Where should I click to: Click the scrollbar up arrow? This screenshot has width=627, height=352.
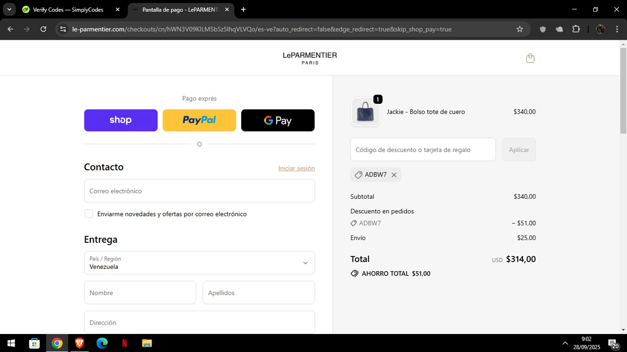click(623, 43)
